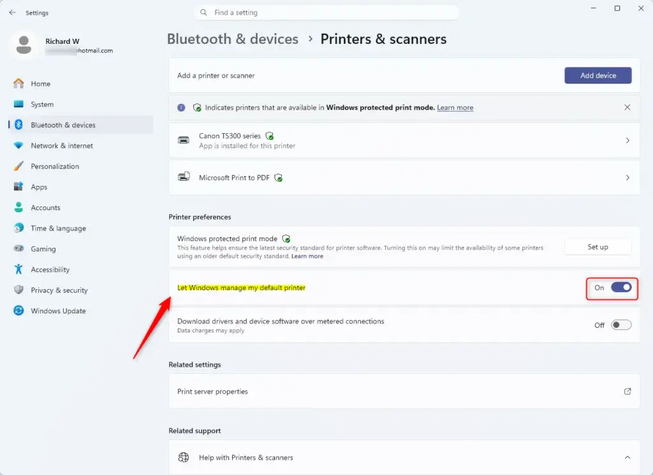Turn off Let Windows manage default printer

[621, 287]
